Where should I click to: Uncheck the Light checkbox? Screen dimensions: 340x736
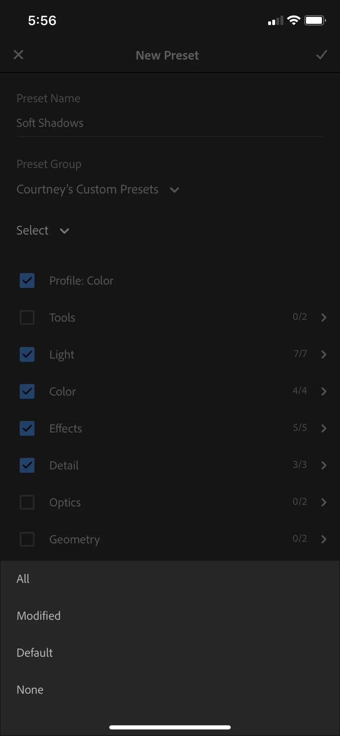pos(27,354)
